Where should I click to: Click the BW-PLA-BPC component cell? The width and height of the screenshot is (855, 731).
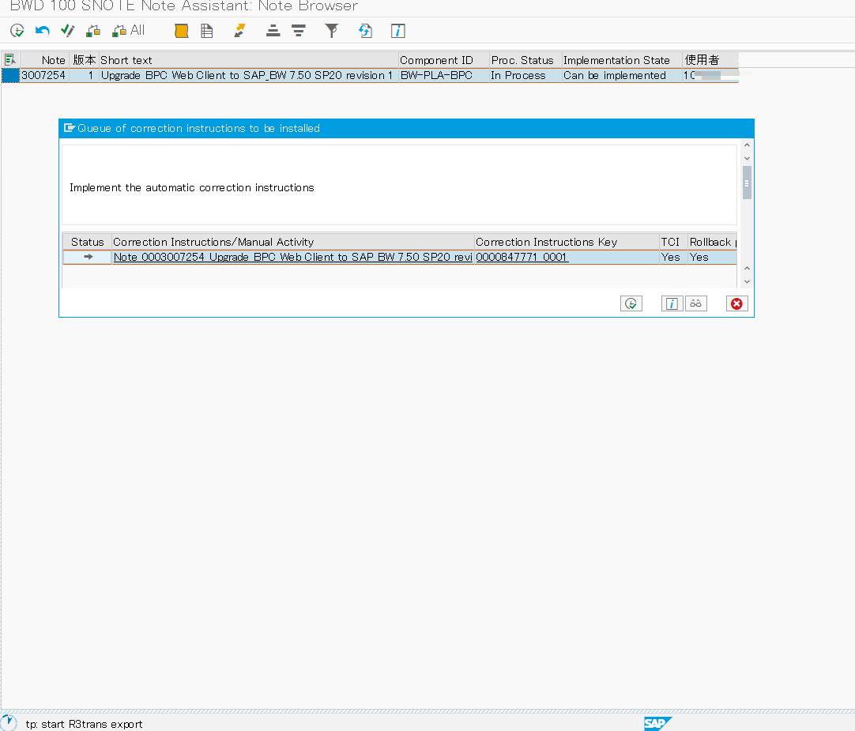444,75
